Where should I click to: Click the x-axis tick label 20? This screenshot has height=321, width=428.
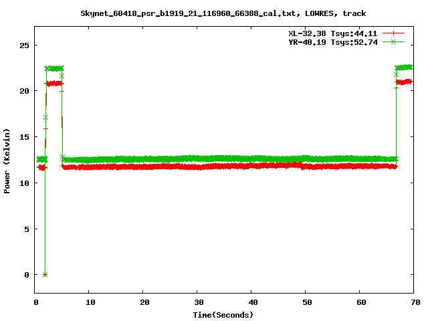144,302
